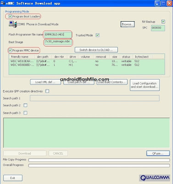Click the SPC field showing 000000
The height and width of the screenshot is (184, 173).
coord(158,28)
